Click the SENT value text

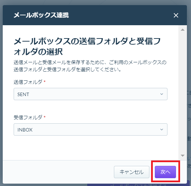[x=23, y=94]
